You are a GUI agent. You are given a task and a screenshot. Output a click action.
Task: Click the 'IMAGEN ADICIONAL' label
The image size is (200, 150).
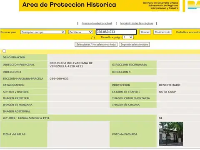coord(17,111)
